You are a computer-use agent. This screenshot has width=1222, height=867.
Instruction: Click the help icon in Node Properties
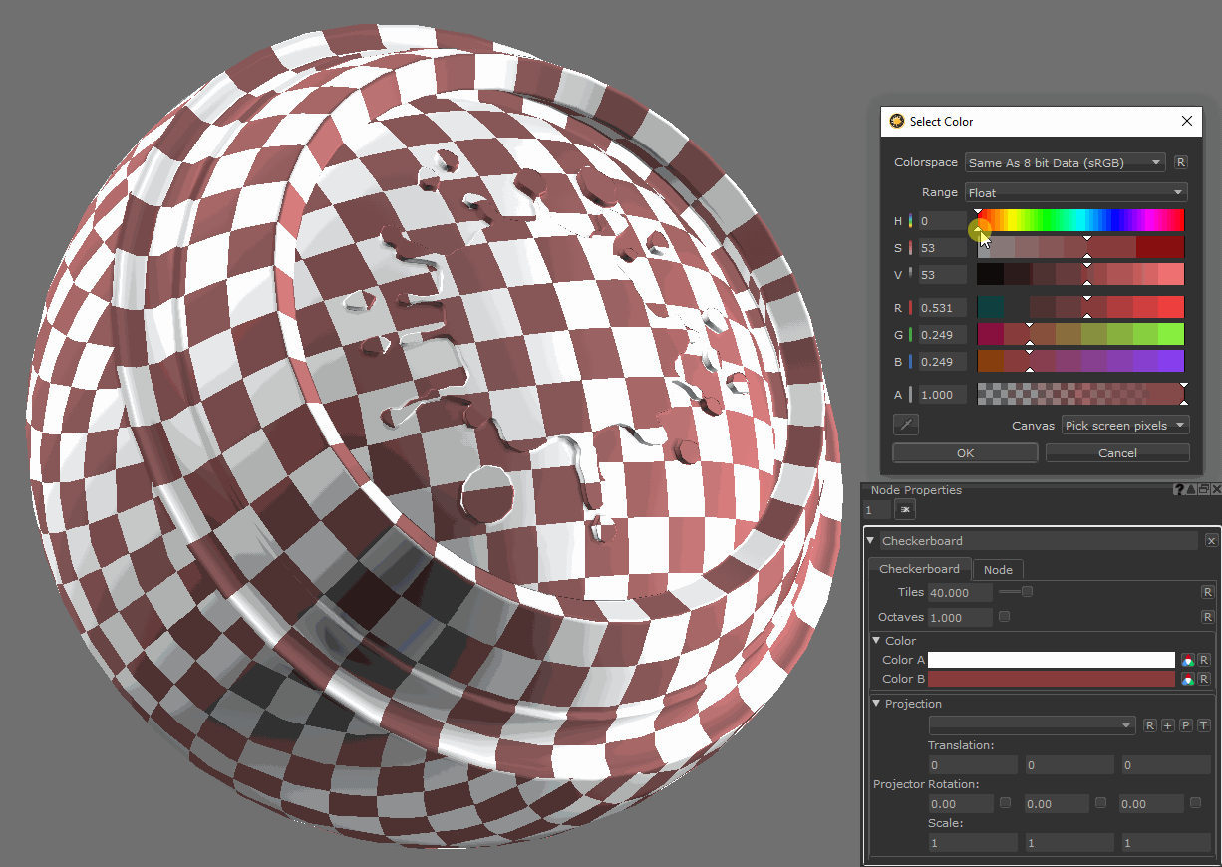point(1179,489)
